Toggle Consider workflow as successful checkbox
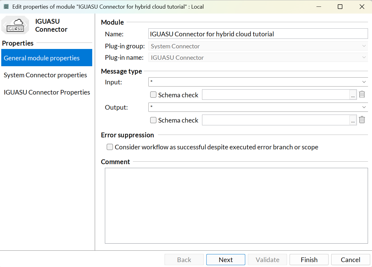 (x=110, y=147)
